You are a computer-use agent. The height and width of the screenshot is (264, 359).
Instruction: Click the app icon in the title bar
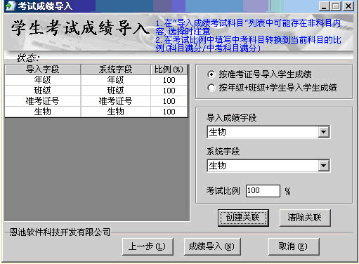(11, 6)
